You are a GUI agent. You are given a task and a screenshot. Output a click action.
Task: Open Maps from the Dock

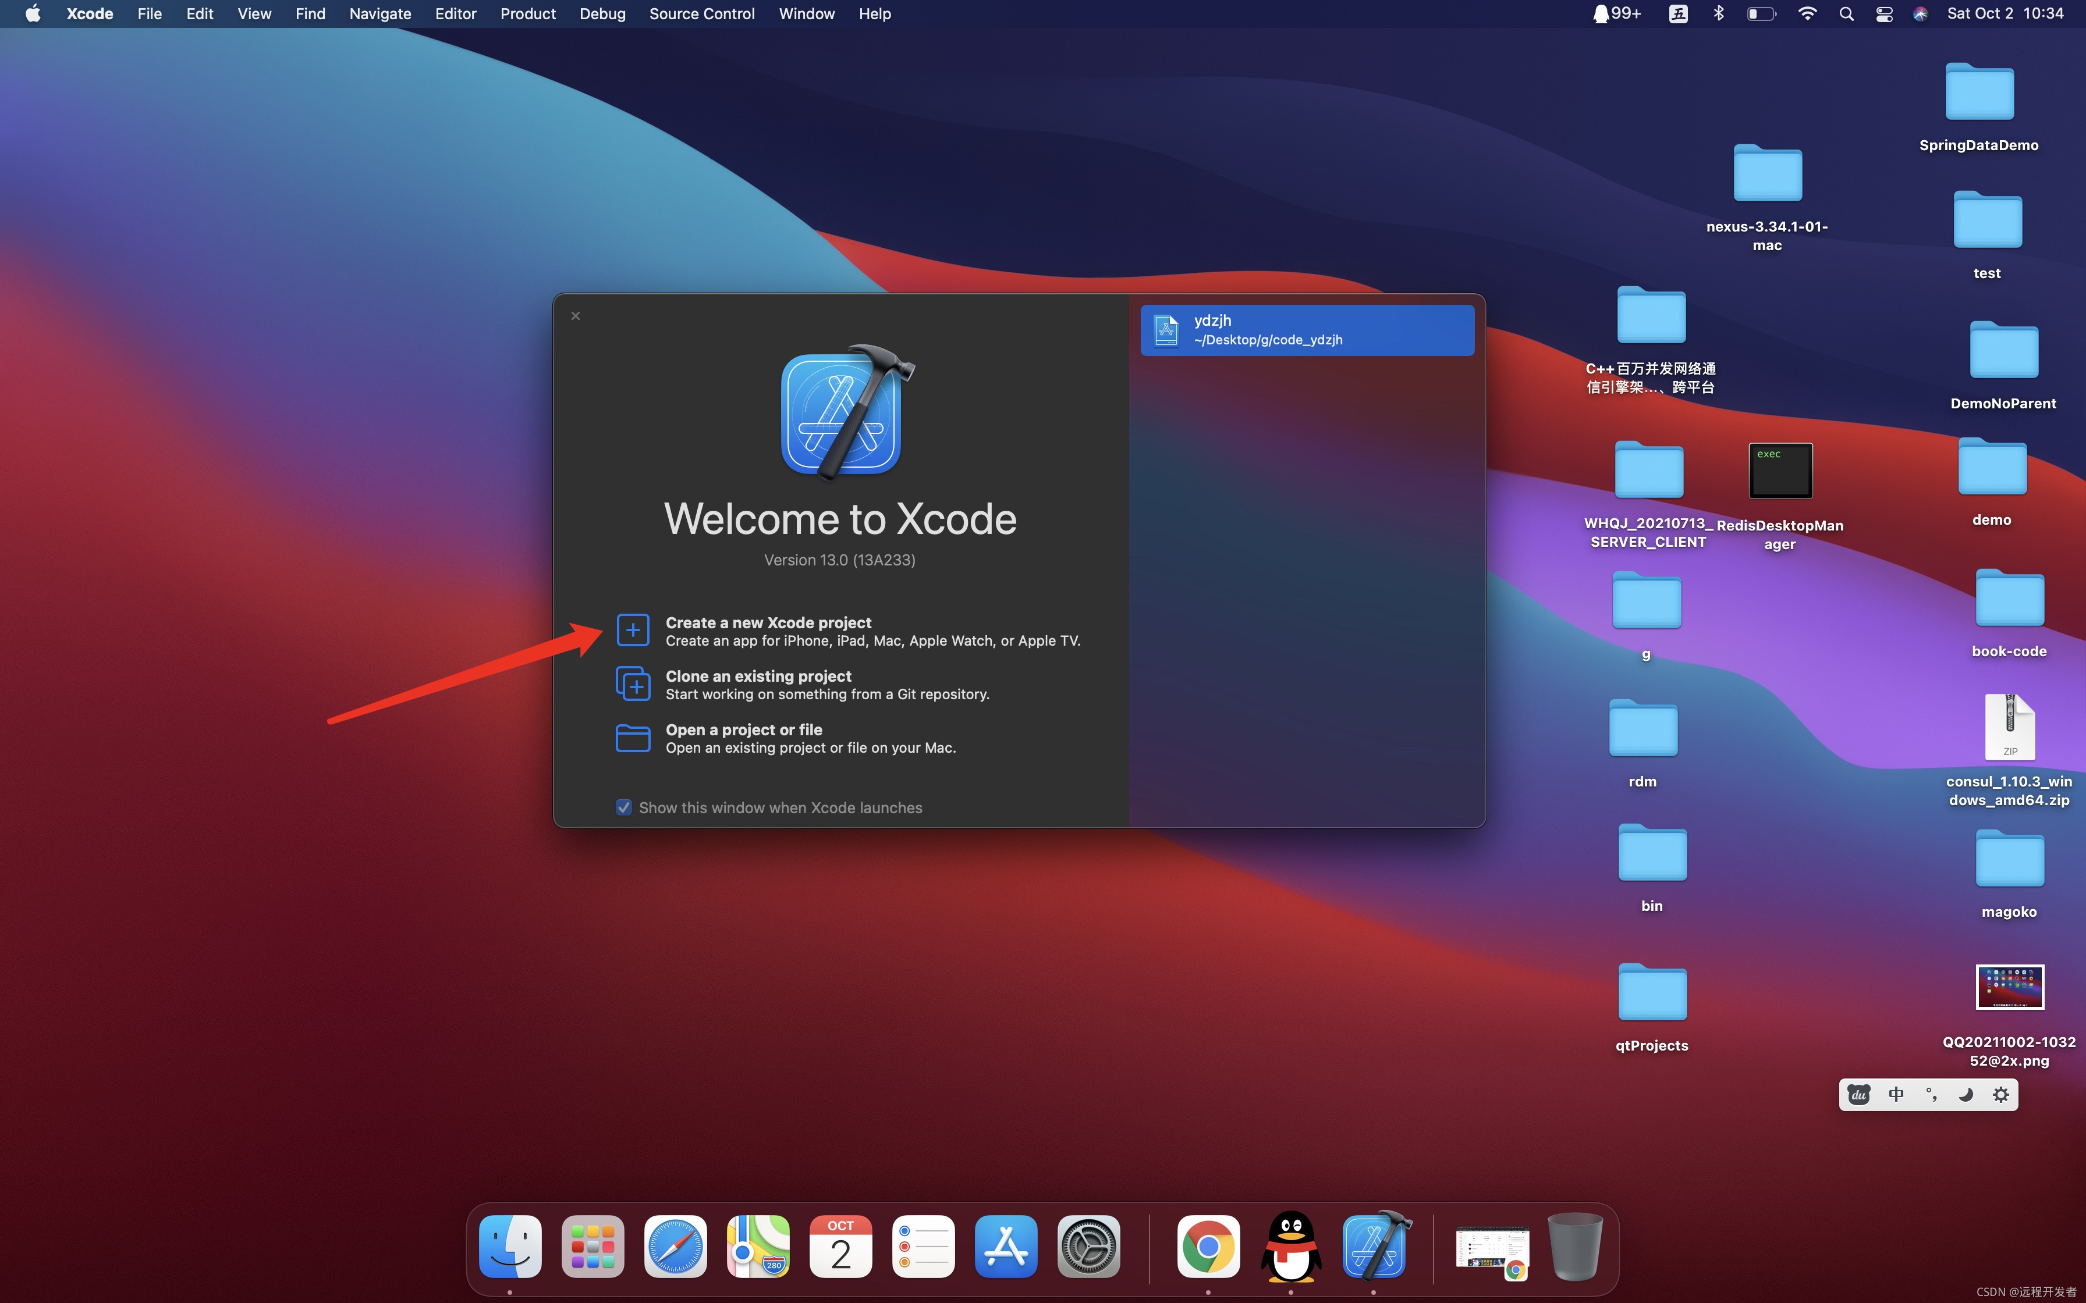tap(758, 1246)
